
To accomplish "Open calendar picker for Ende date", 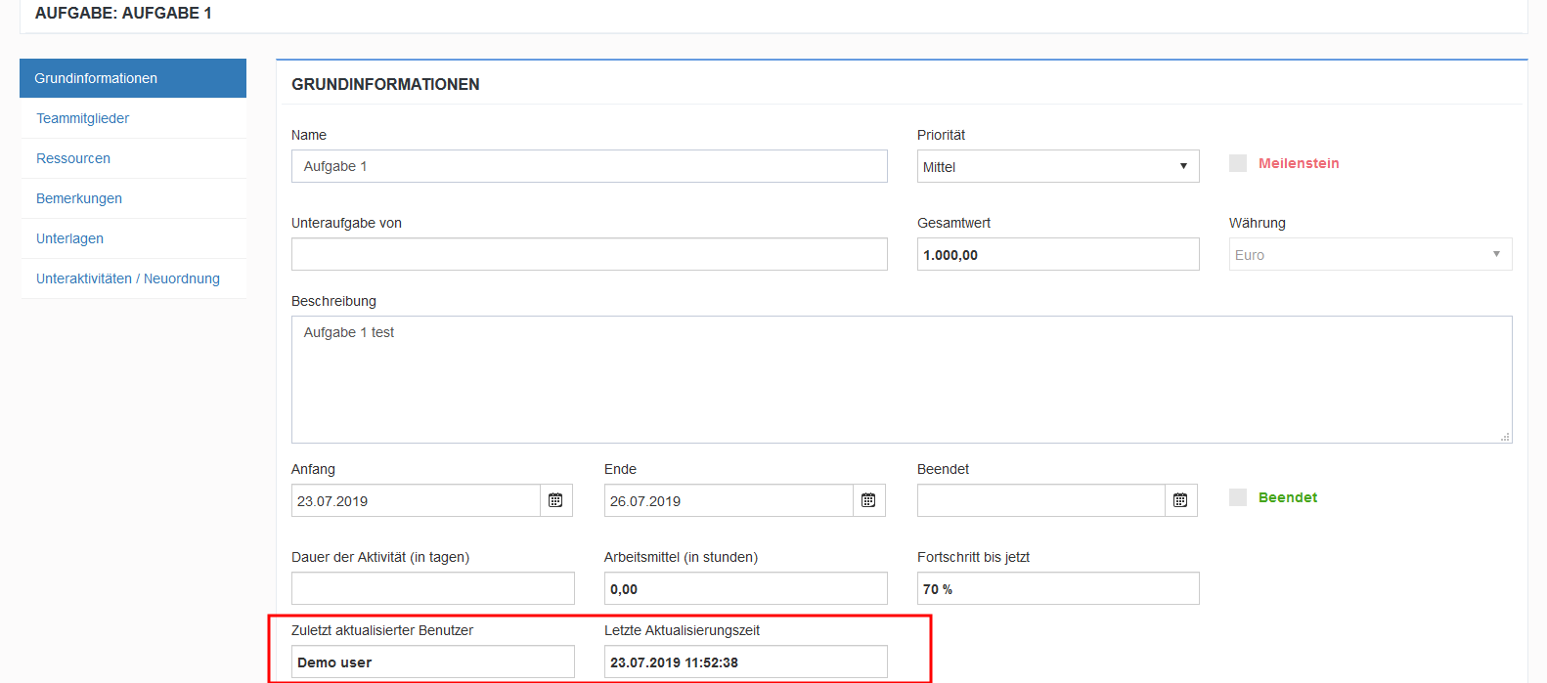I will [x=868, y=500].
